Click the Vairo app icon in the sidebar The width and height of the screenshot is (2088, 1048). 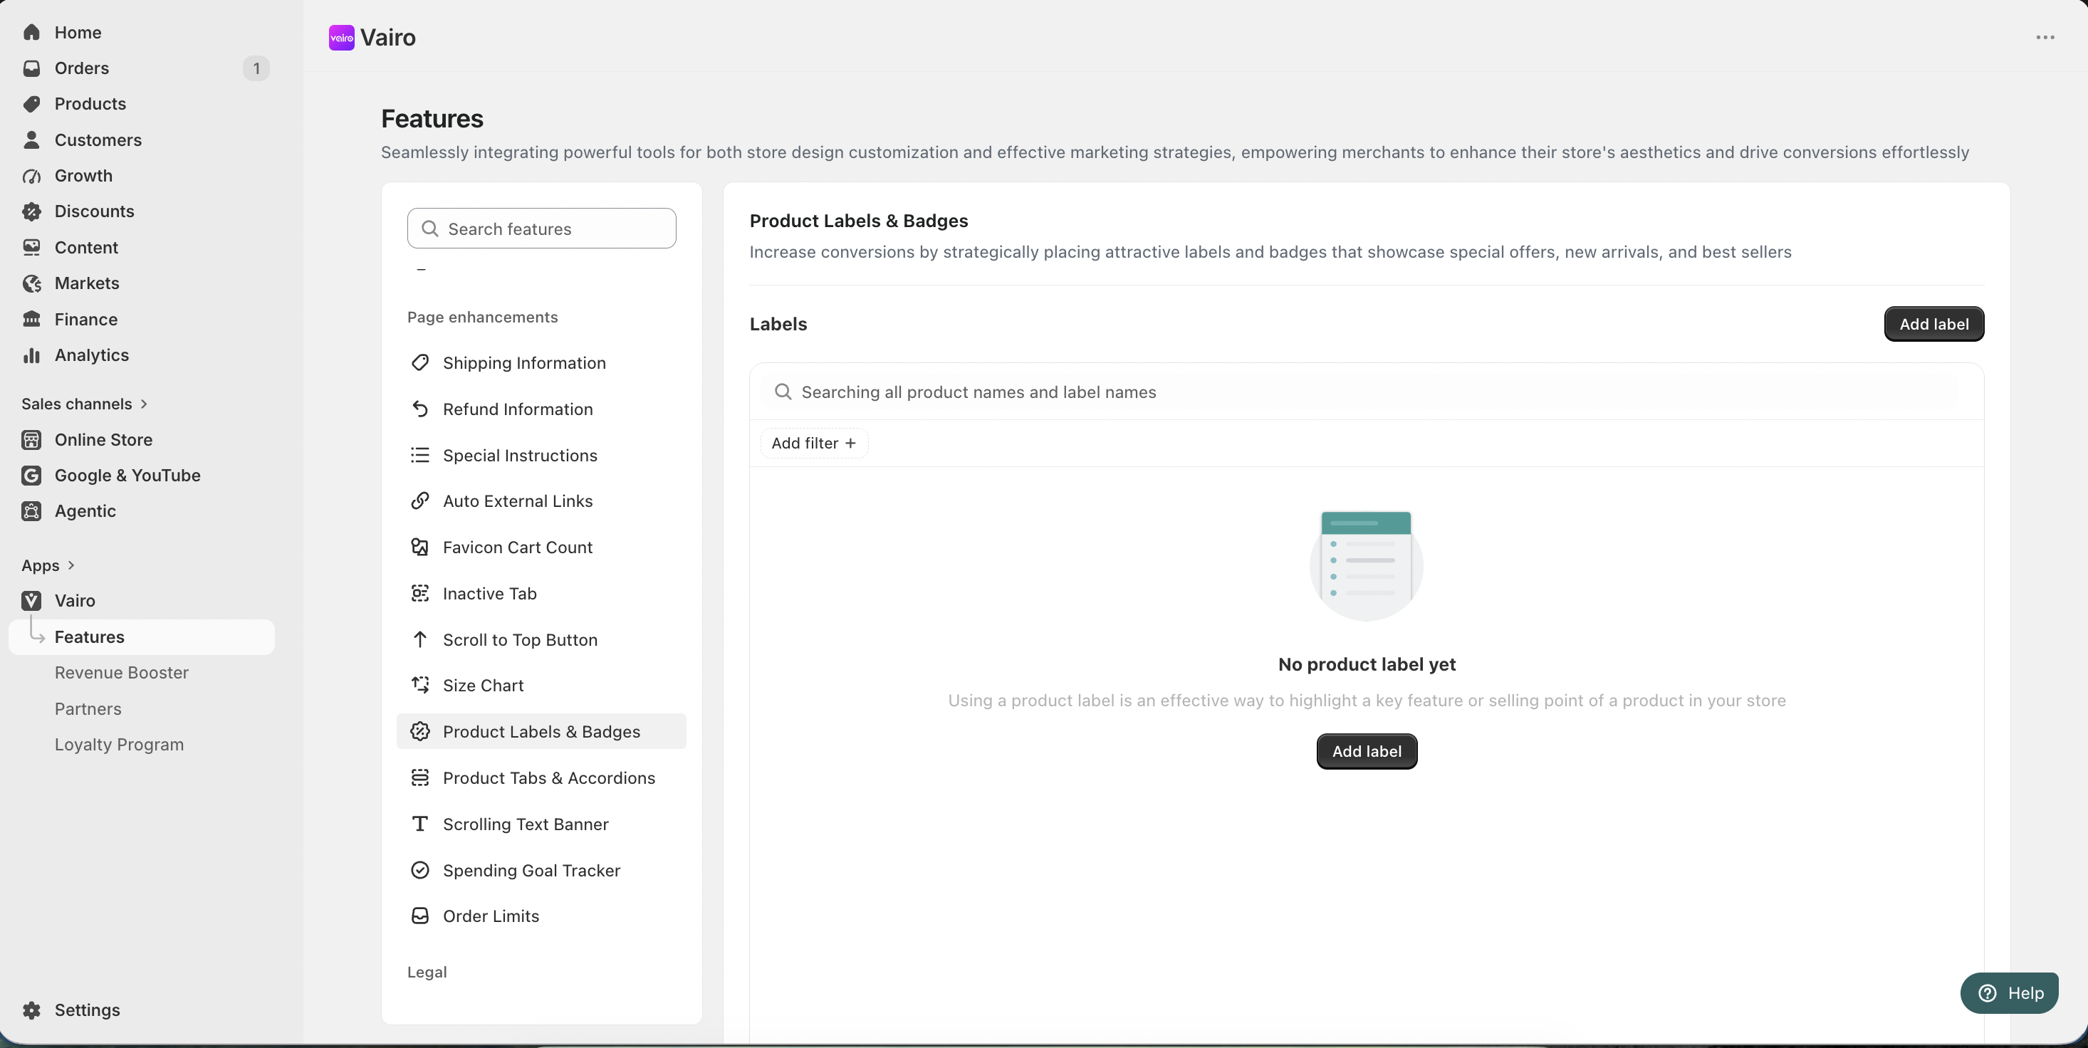(x=31, y=601)
